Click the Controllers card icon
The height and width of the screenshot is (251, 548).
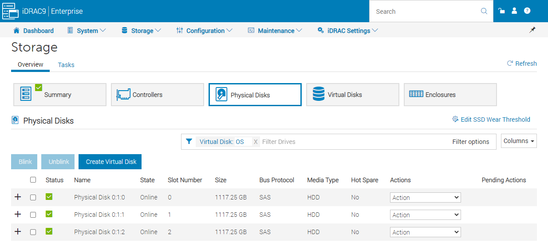tap(124, 95)
